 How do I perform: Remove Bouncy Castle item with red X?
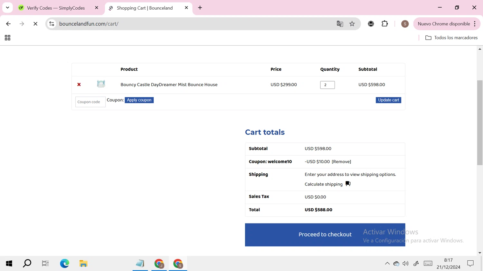(x=79, y=84)
